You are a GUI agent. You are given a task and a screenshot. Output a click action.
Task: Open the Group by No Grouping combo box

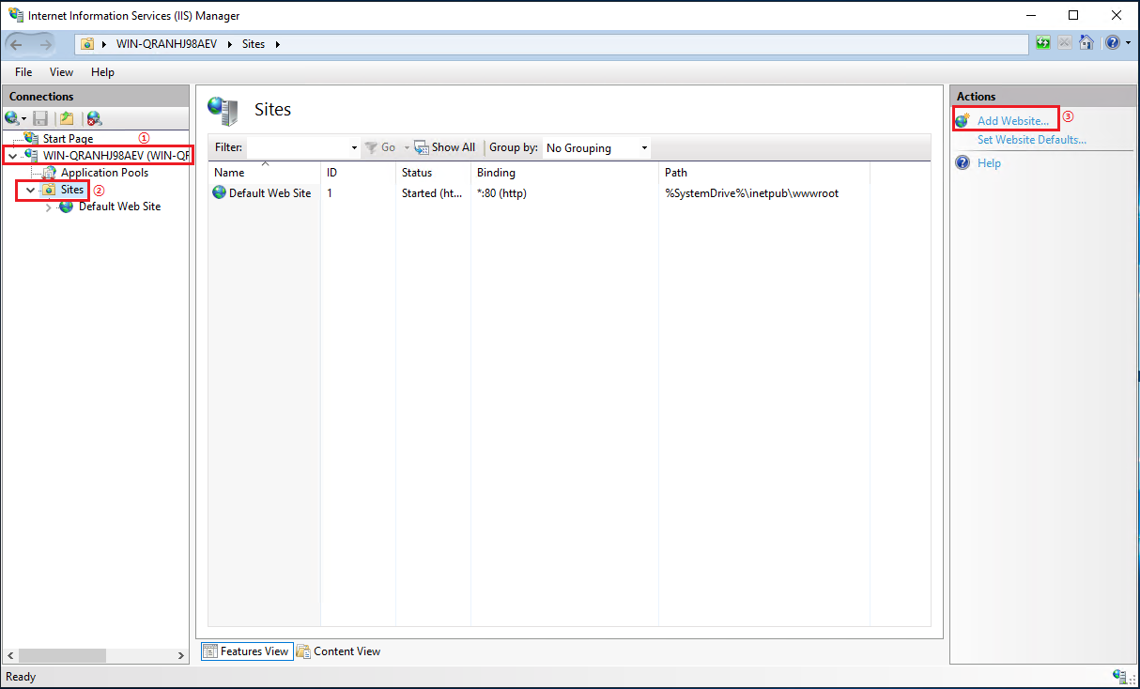point(596,148)
